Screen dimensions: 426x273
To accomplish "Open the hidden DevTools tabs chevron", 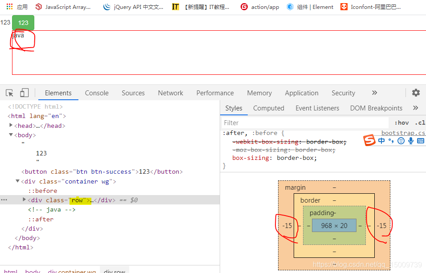I will 374,93.
